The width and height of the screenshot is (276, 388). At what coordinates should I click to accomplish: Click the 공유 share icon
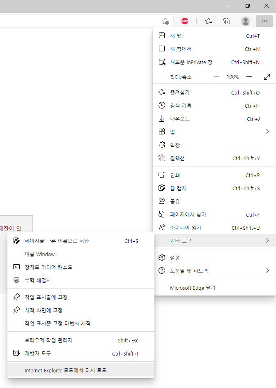coord(162,201)
